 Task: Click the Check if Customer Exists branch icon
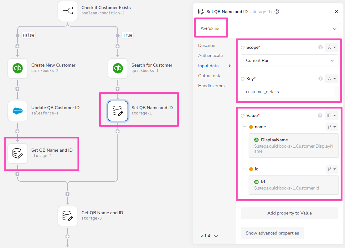pos(68,11)
